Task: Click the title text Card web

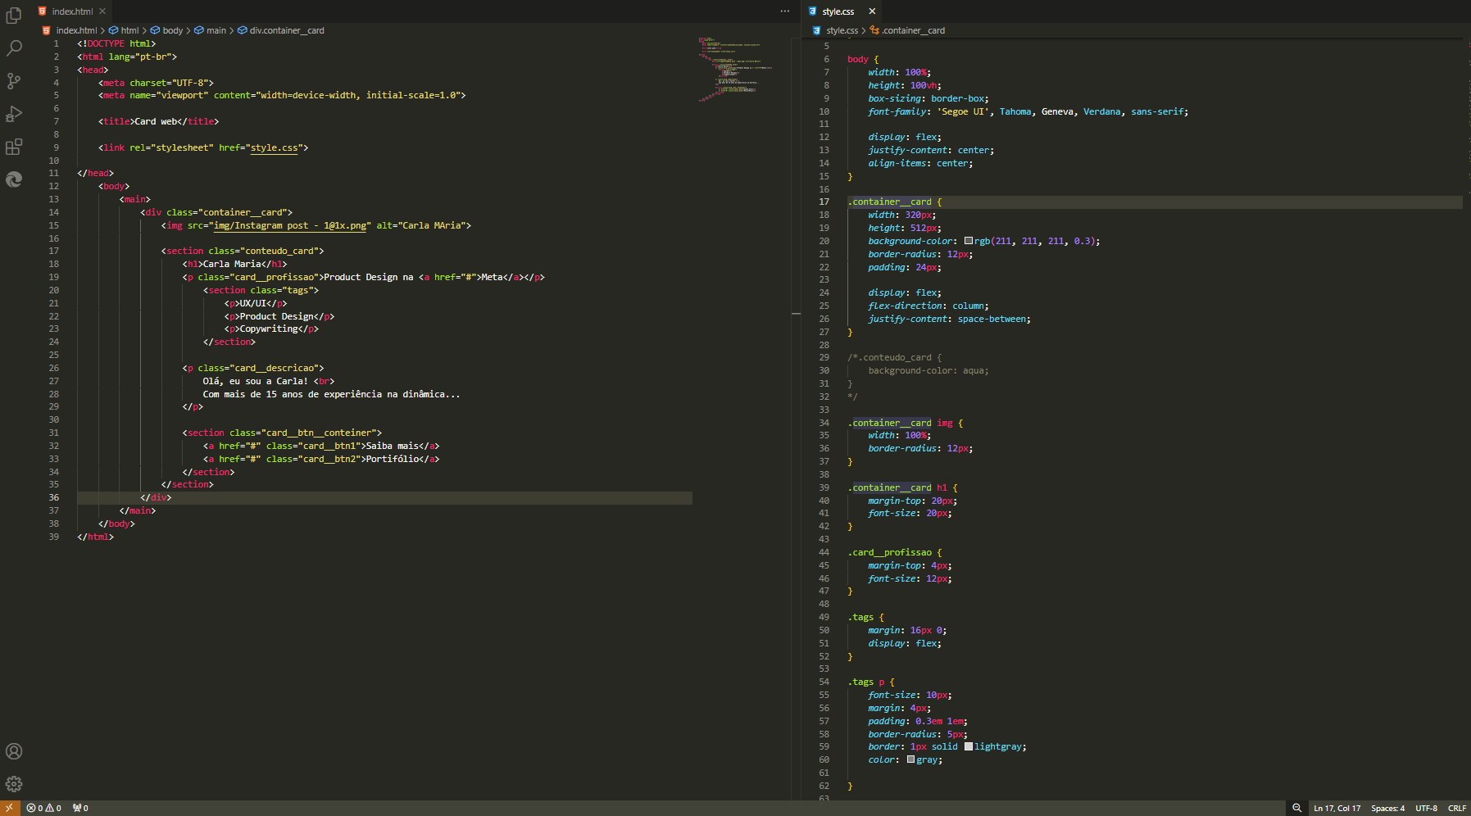Action: coord(157,121)
